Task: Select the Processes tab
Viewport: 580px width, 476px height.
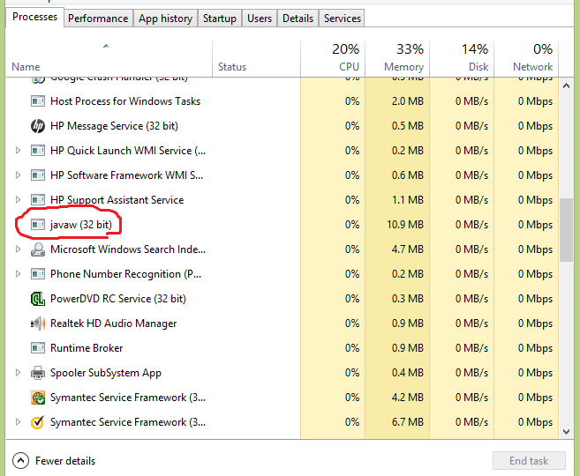Action: (x=34, y=17)
